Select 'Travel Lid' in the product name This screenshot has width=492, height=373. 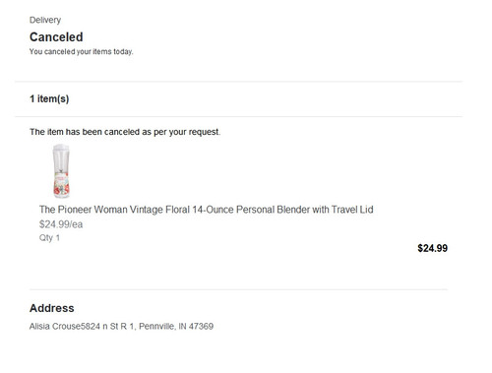[x=352, y=210]
